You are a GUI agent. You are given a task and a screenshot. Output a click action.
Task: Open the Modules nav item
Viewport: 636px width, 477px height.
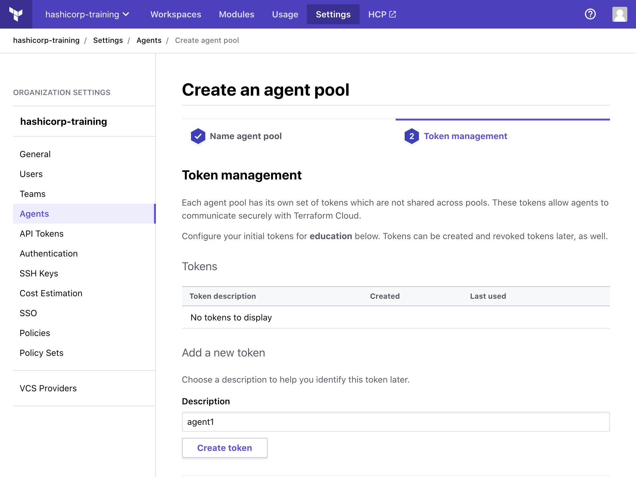click(x=236, y=14)
